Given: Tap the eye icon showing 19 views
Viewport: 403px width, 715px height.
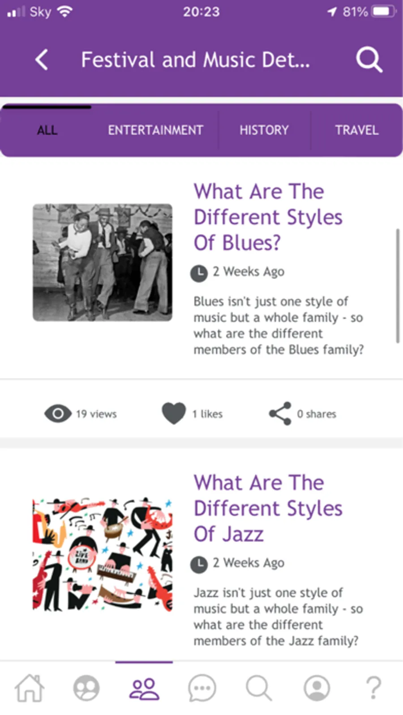Looking at the screenshot, I should [58, 413].
